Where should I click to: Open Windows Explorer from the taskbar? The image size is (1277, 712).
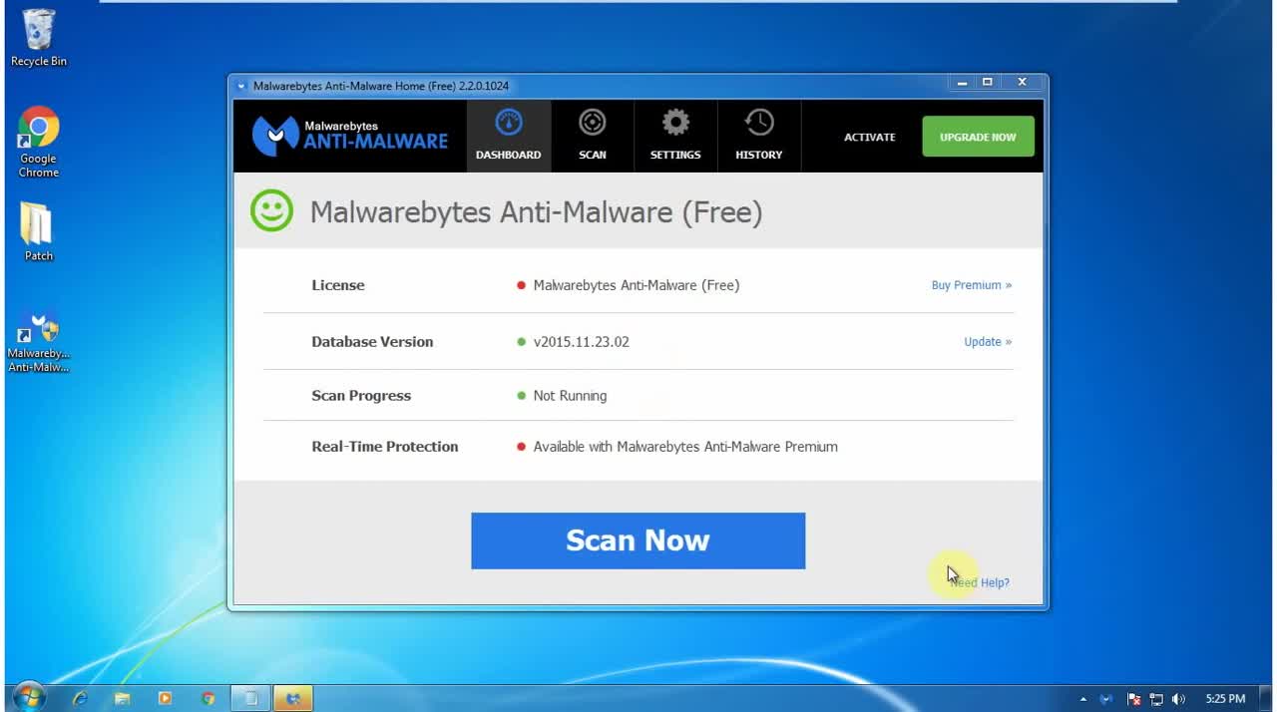[x=123, y=699]
